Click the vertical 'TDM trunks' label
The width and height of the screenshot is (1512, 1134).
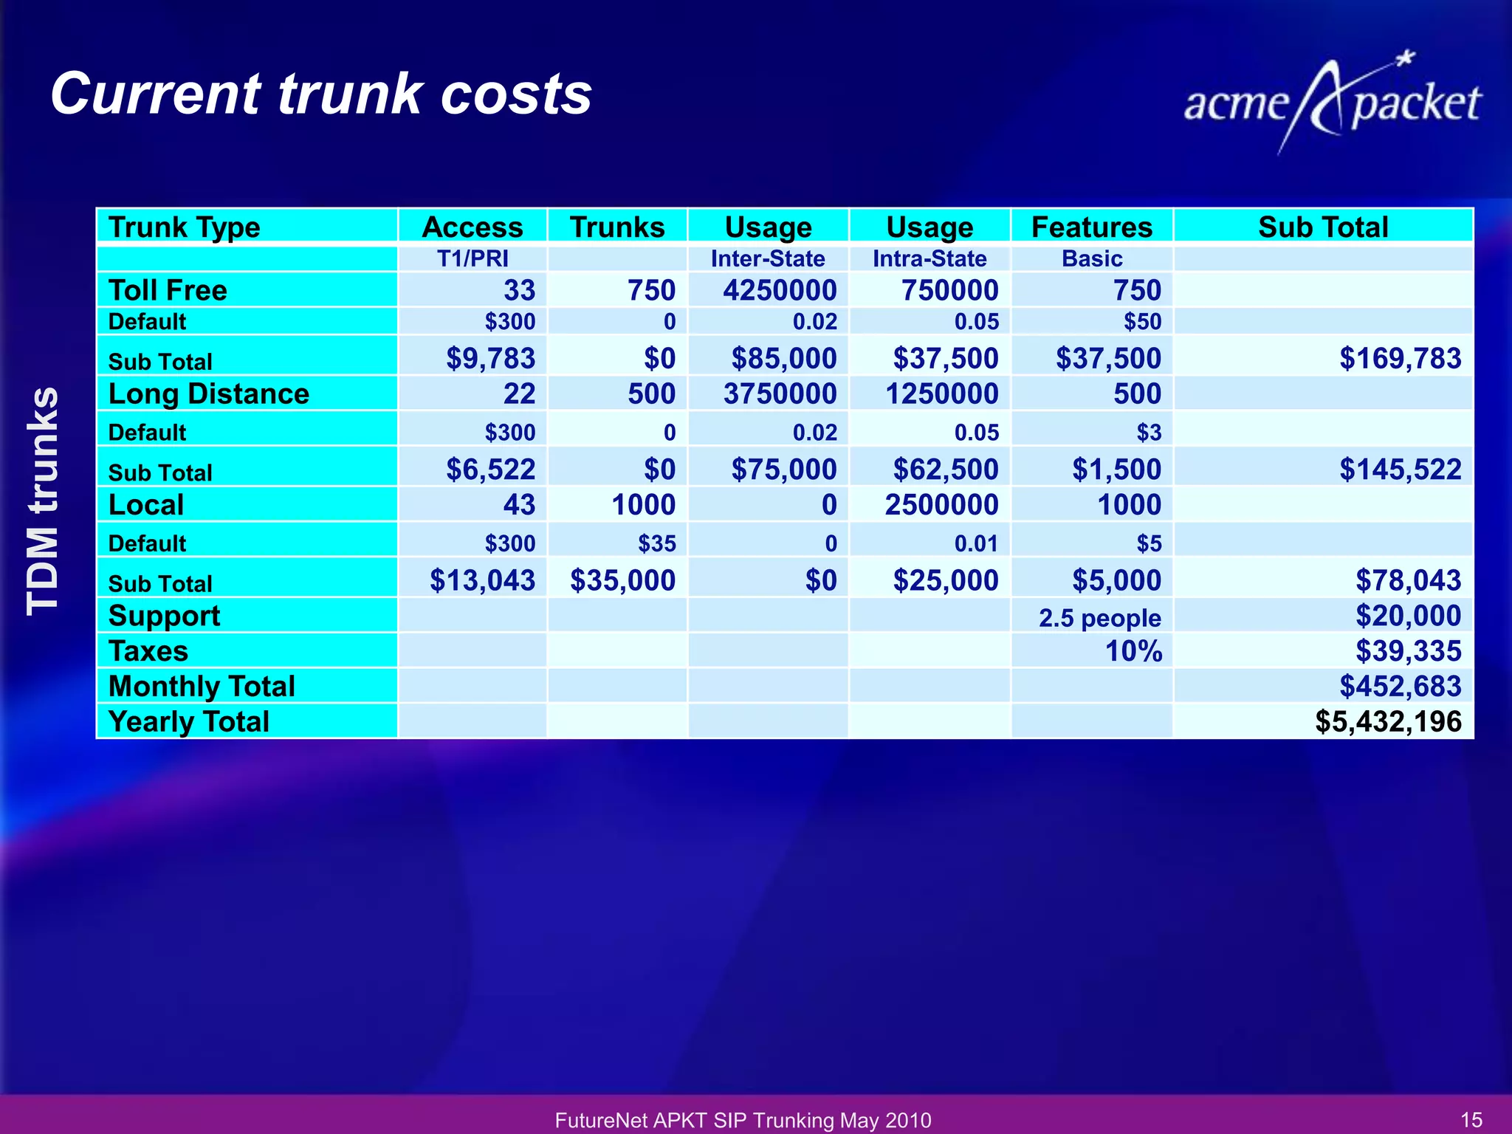(x=42, y=501)
